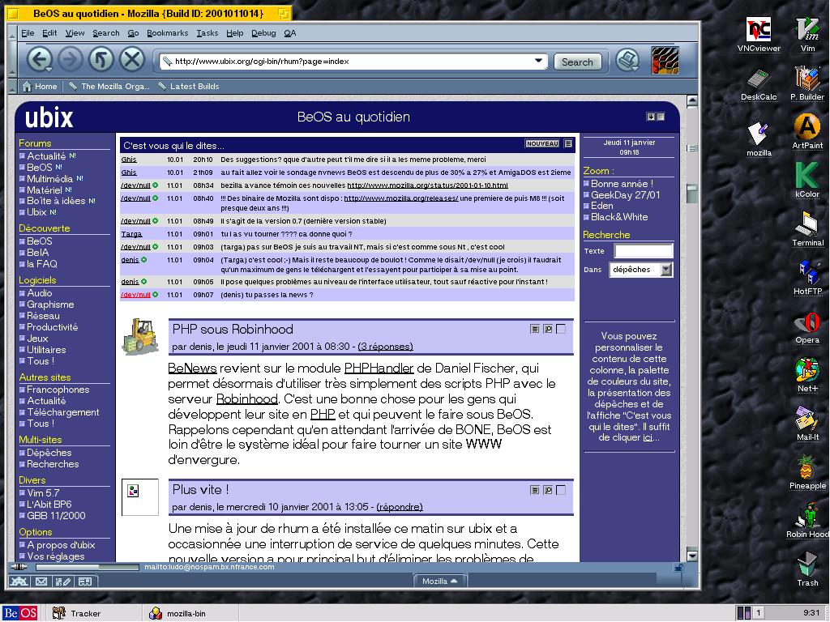
Task: Open Pineapple desktop icon
Action: click(x=807, y=472)
